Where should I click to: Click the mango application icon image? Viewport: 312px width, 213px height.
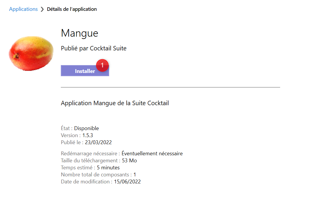31,53
